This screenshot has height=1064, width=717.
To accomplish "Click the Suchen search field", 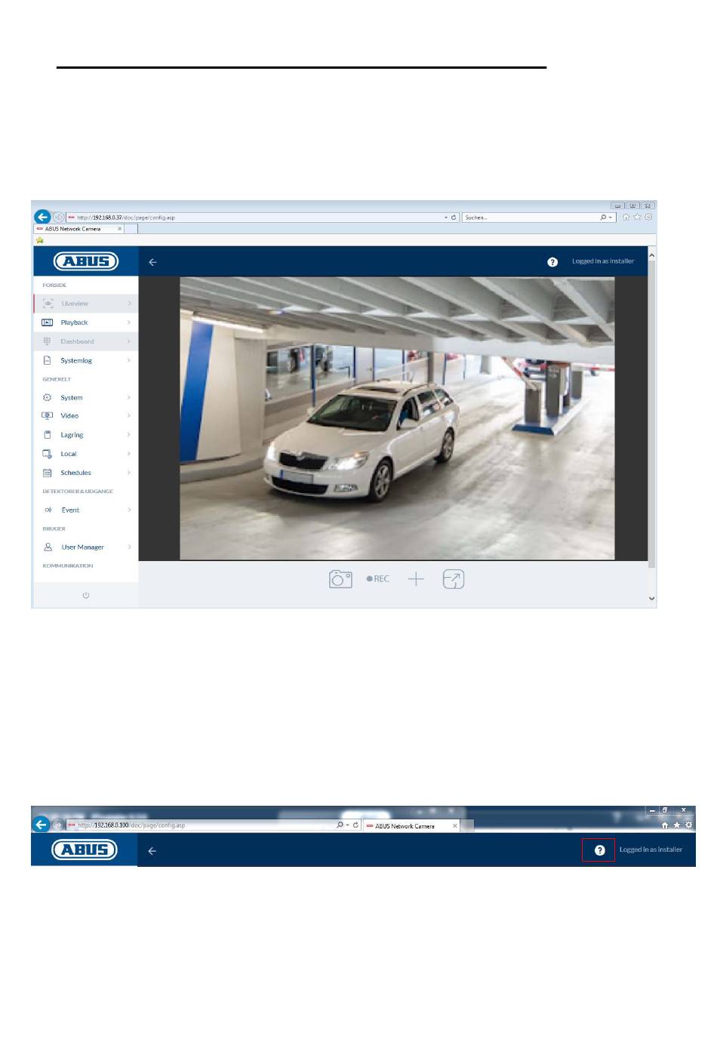I will (528, 217).
